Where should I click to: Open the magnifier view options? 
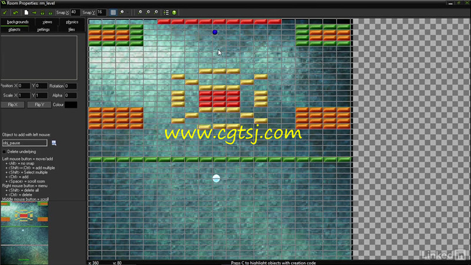click(122, 12)
